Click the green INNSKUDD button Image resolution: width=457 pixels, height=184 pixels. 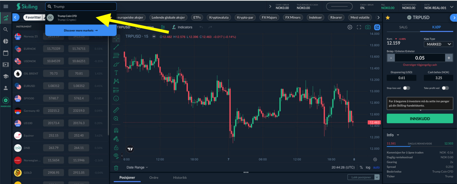(420, 119)
